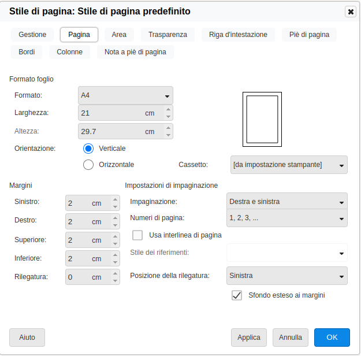
Task: Increase the Rilegatura gutter value
Action: (115, 273)
